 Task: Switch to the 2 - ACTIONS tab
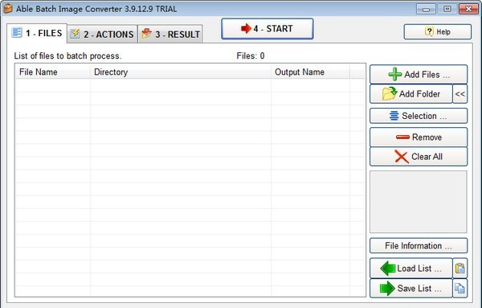click(102, 34)
